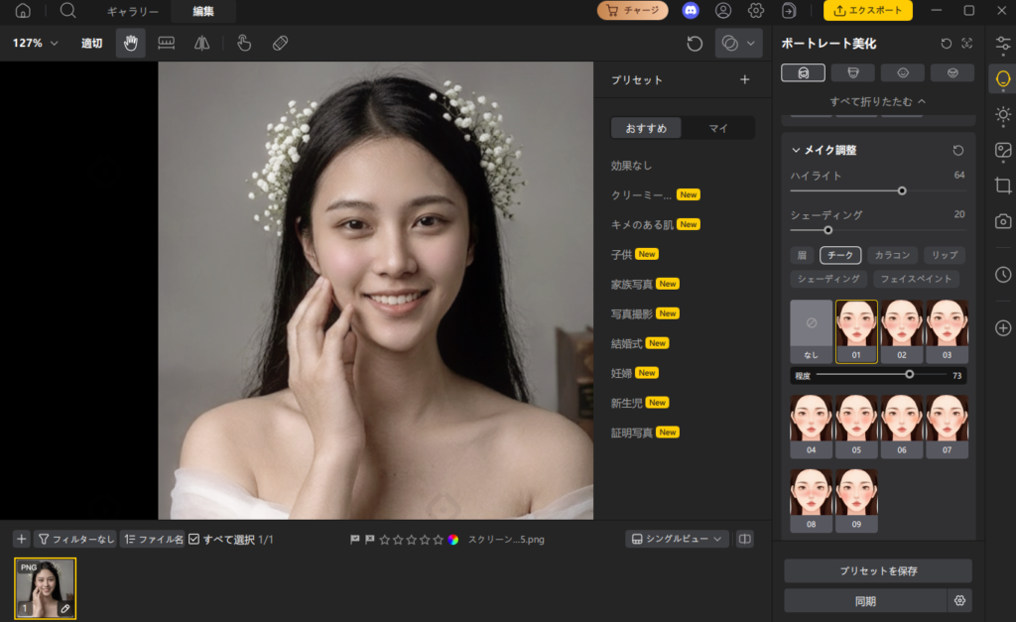
Task: Toggle the second flag marker
Action: pyautogui.click(x=369, y=539)
